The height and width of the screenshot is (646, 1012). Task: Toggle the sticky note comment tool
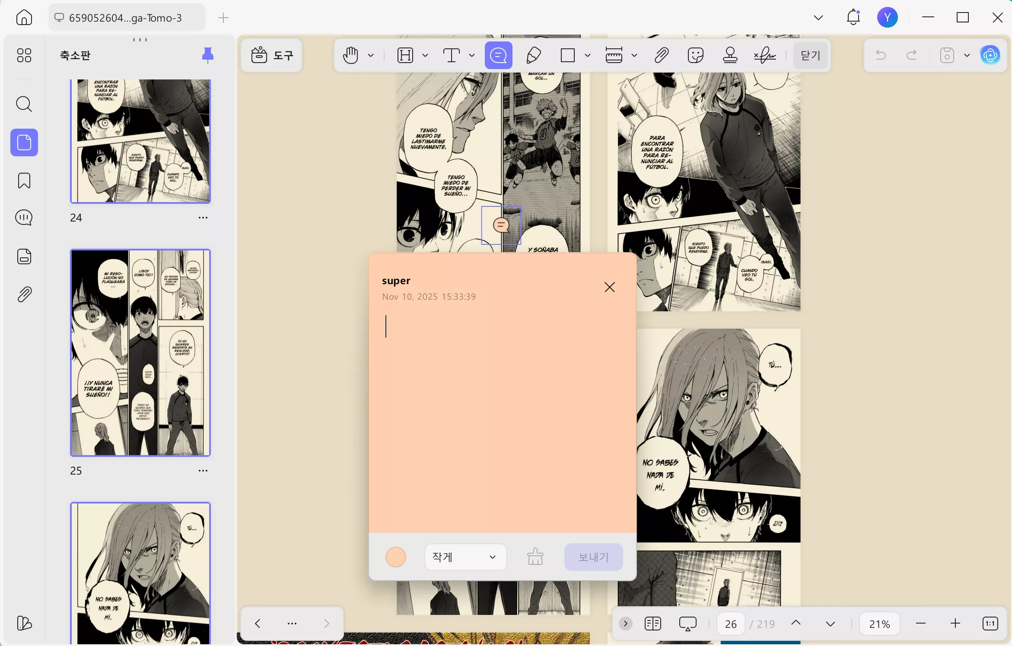[x=499, y=55]
